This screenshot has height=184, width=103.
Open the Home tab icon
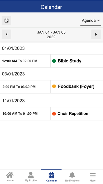click(10, 175)
